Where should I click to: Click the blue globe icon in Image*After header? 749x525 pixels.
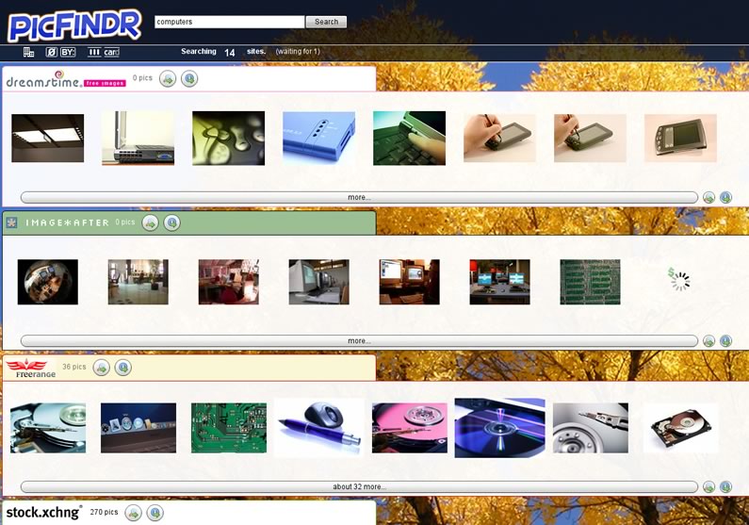tap(171, 222)
